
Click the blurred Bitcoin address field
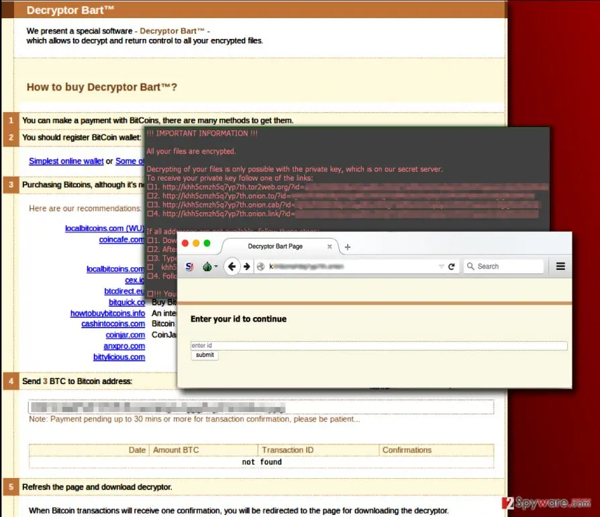click(x=261, y=407)
